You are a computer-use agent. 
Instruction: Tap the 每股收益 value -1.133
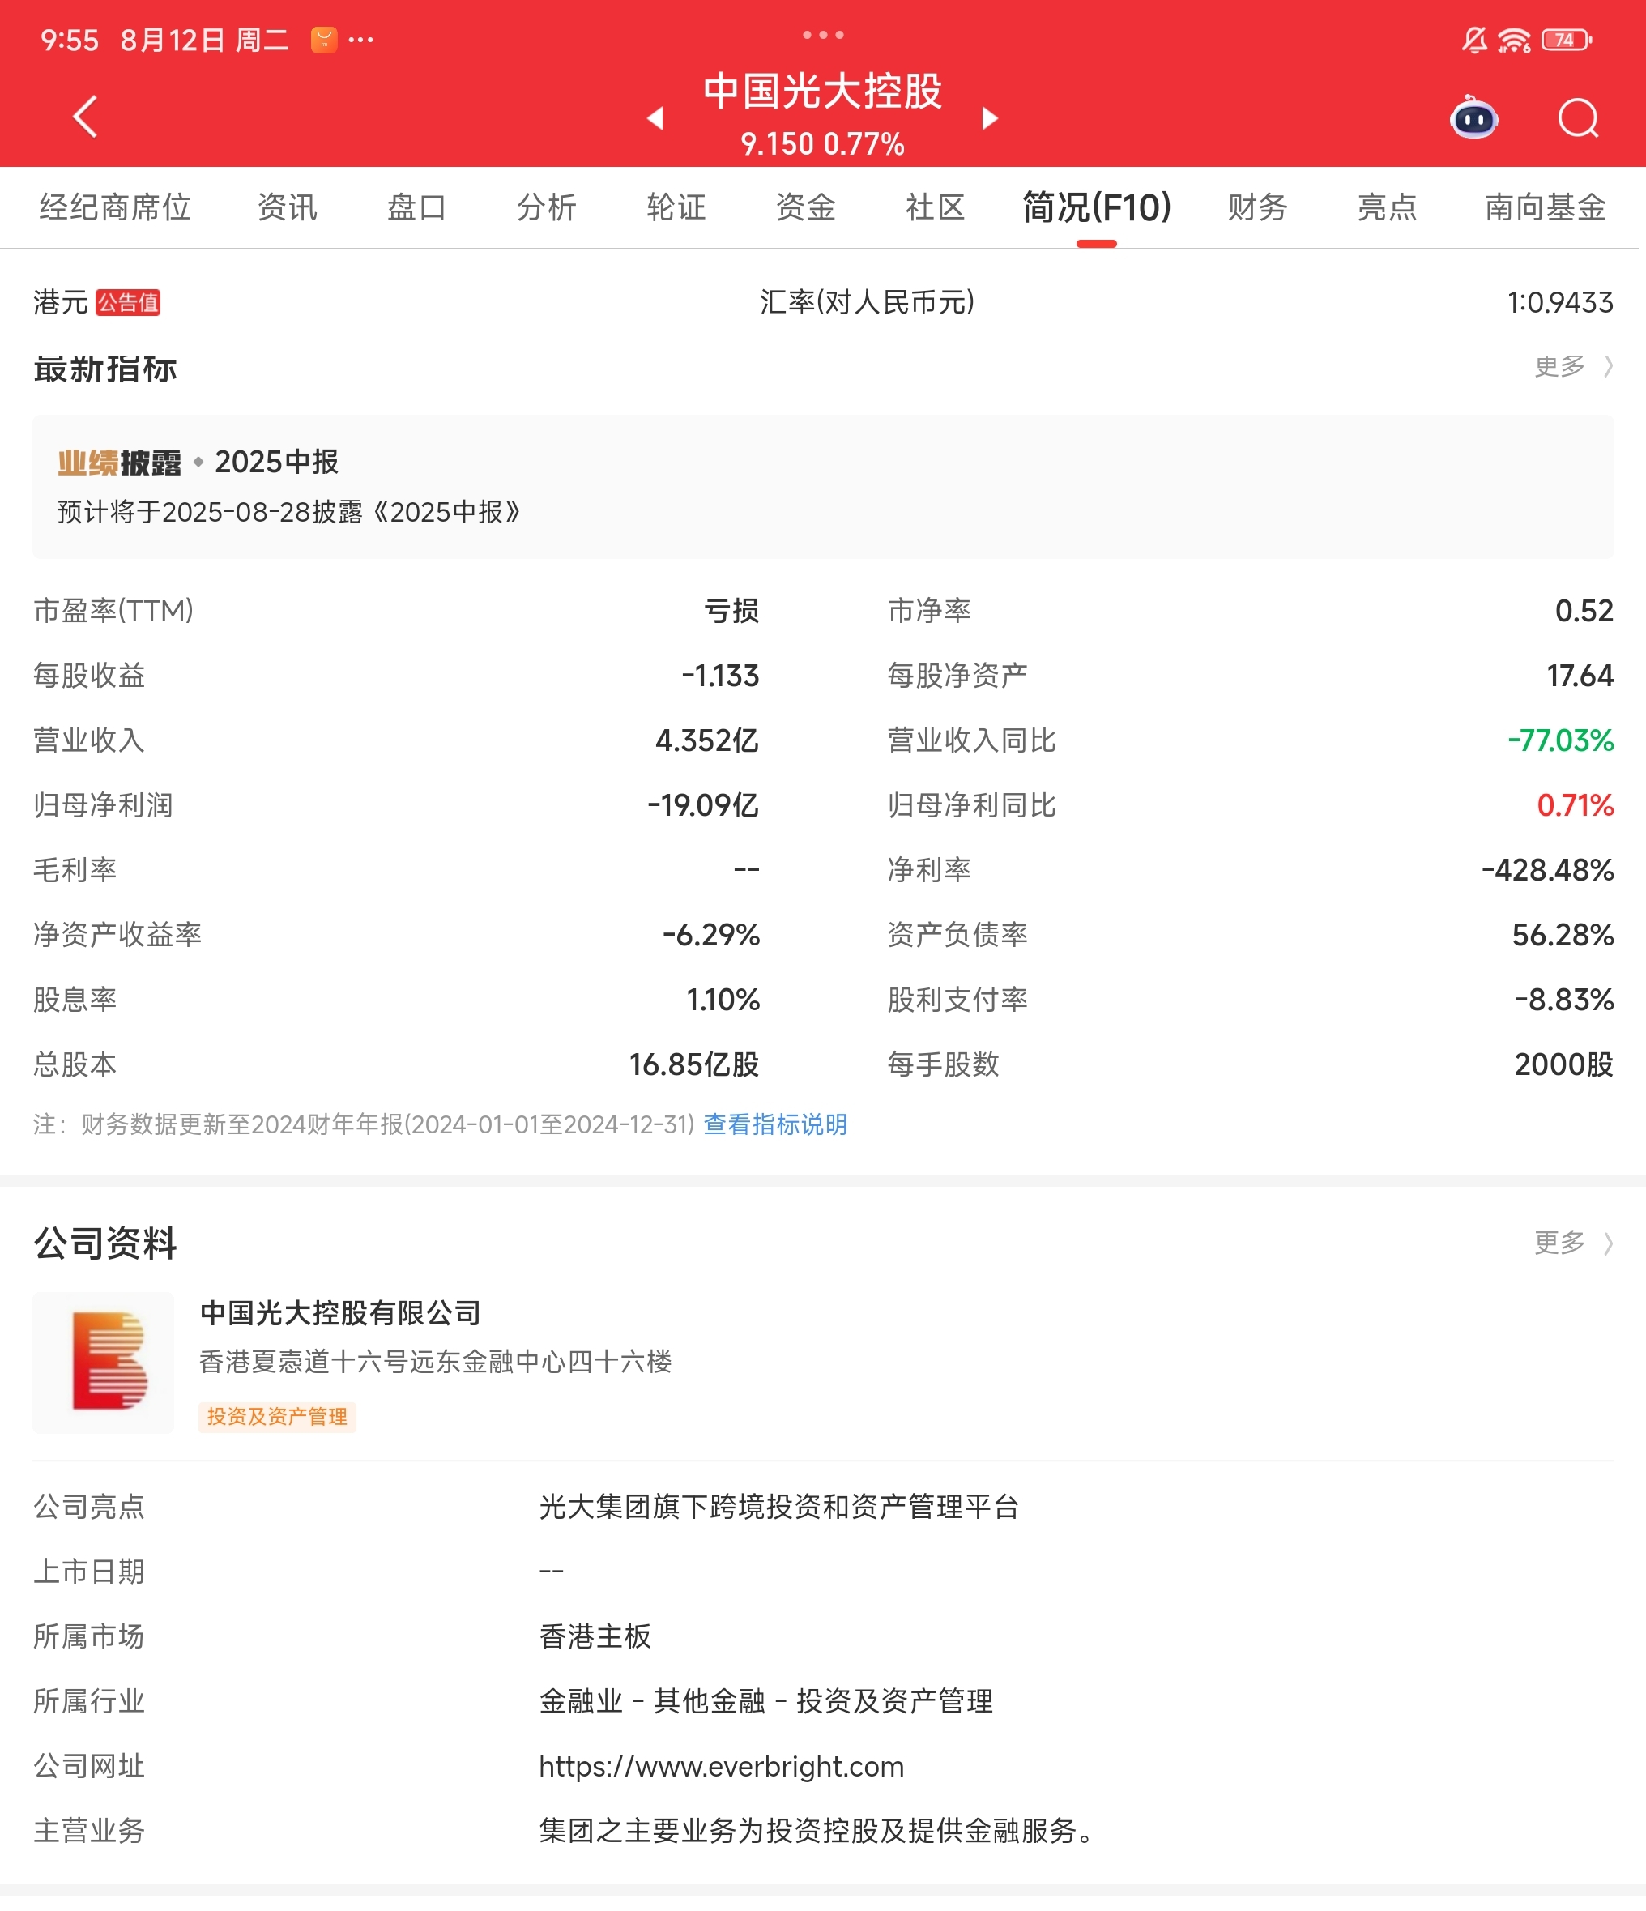tap(720, 675)
